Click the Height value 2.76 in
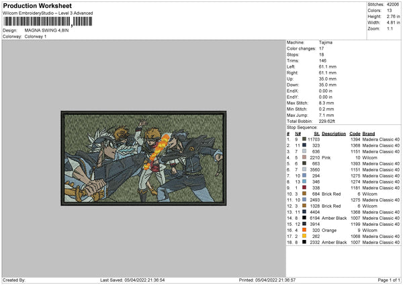403x285 pixels. (x=393, y=16)
